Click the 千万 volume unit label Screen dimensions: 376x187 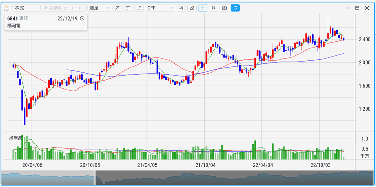click(365, 156)
